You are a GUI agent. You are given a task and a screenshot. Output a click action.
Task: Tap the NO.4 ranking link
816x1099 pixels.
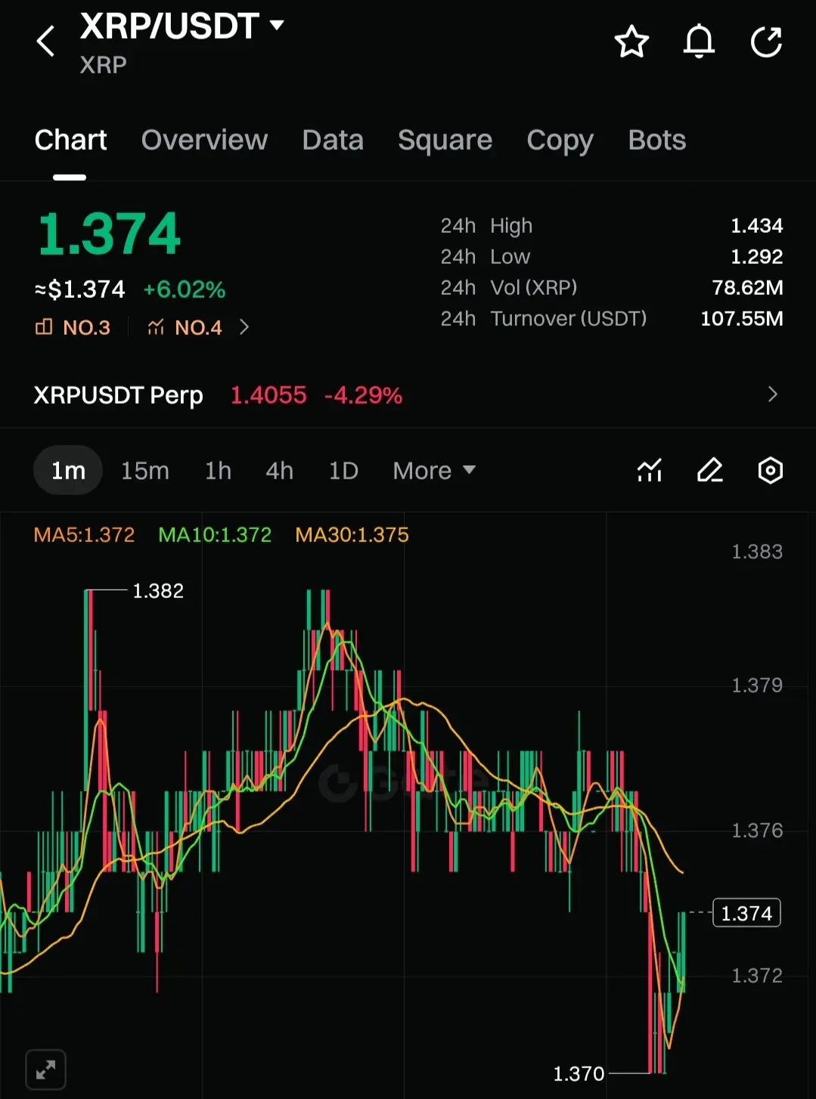[198, 327]
